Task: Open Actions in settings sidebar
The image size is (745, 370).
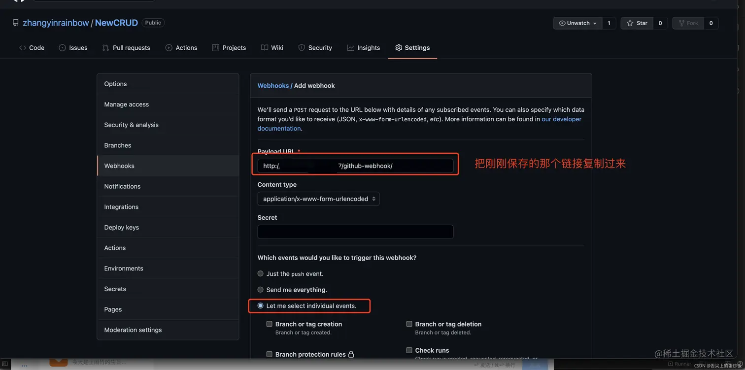Action: click(168, 248)
